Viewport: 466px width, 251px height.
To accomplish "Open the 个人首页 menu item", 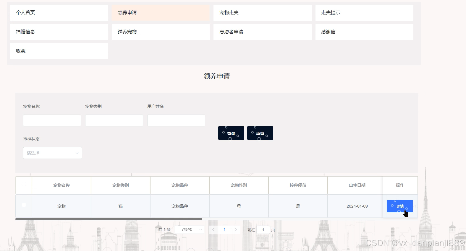I will click(59, 13).
